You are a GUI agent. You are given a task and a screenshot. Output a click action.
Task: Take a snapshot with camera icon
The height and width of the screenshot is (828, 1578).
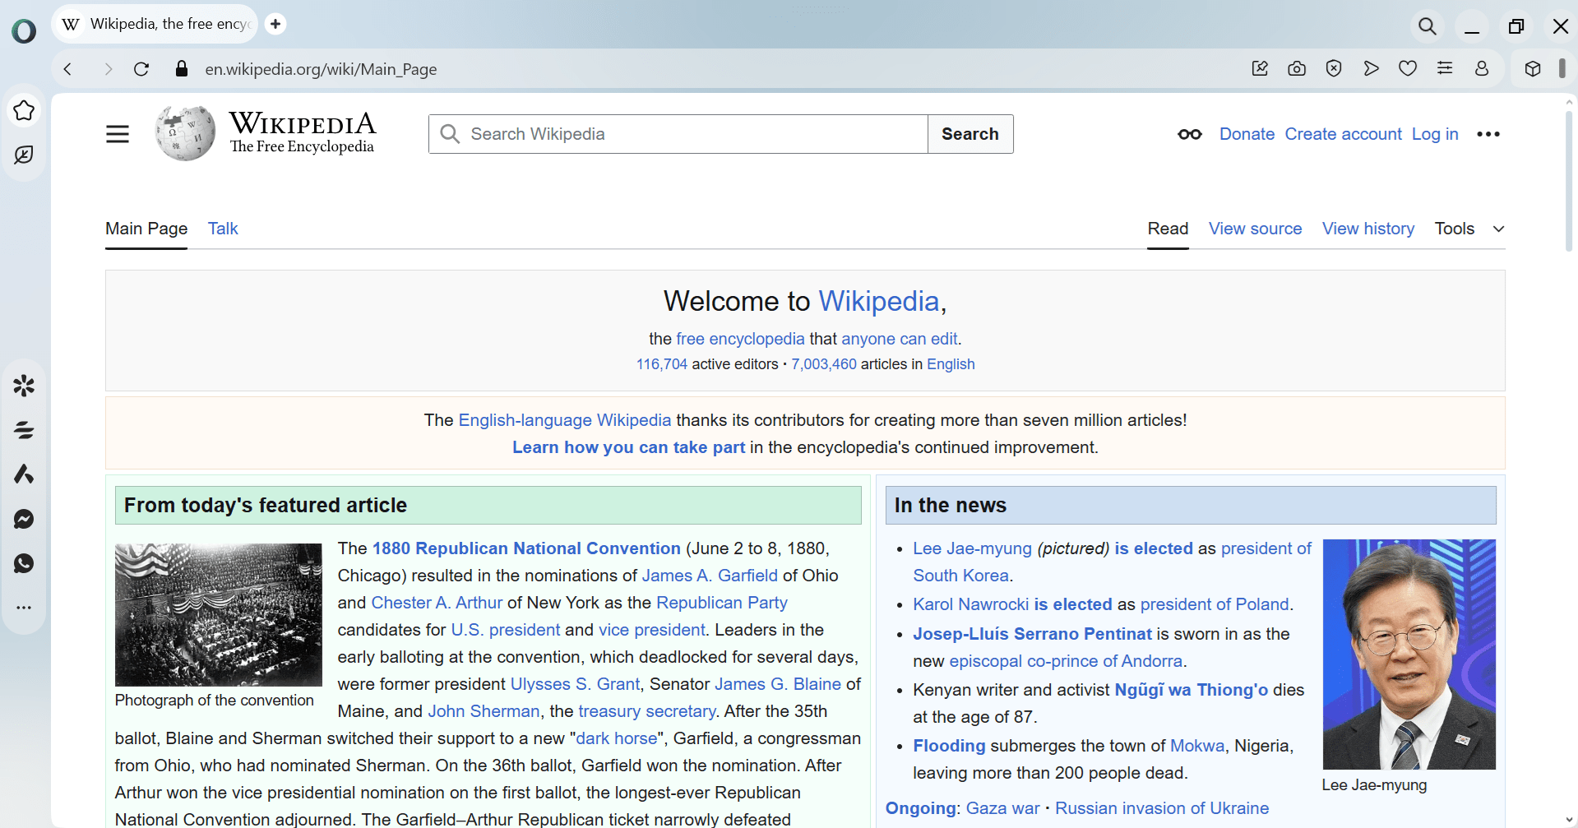tap(1297, 68)
